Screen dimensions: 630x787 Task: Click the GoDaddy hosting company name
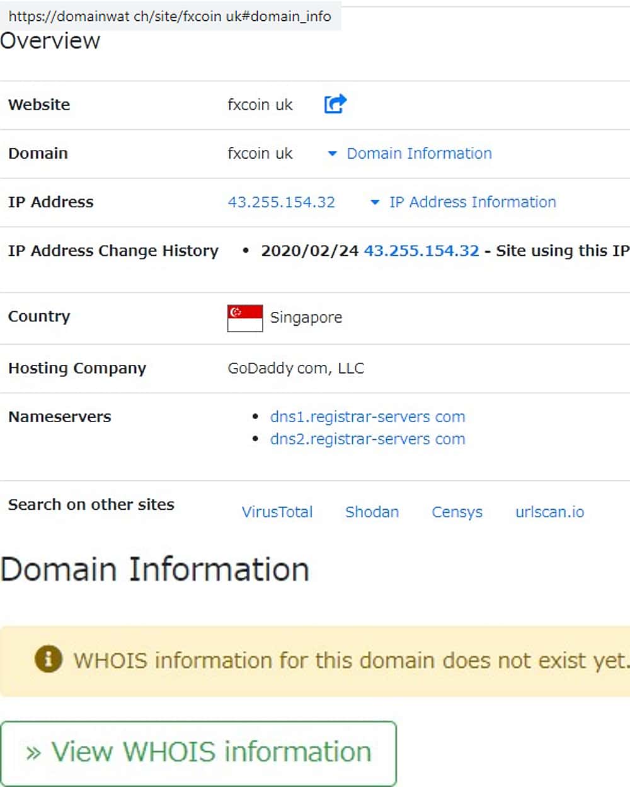tap(295, 368)
